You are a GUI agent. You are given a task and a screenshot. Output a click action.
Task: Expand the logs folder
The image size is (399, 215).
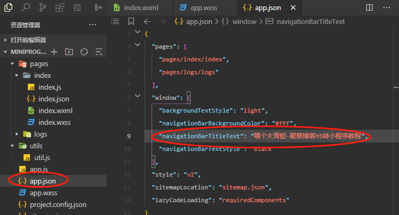(18, 134)
